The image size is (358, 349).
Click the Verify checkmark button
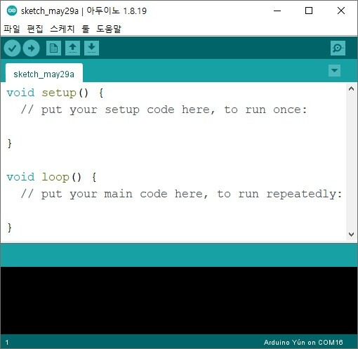[12, 48]
